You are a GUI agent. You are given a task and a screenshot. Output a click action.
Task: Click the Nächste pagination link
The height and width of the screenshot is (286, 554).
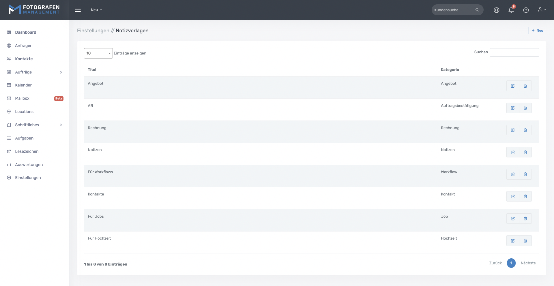click(x=528, y=263)
